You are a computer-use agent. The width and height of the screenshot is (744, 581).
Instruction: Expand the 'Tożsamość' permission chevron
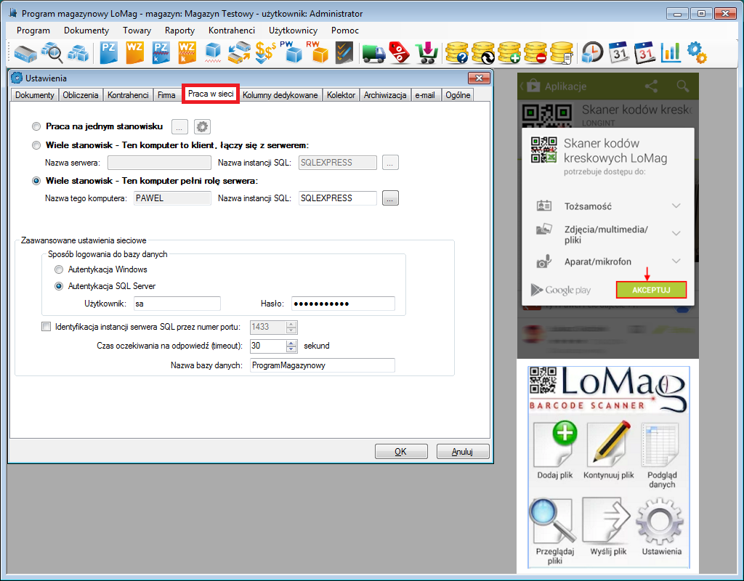click(x=676, y=206)
